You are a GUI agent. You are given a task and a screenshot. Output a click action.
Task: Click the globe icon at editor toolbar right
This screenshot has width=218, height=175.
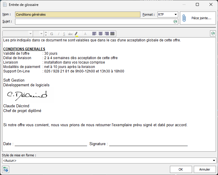point(213,34)
